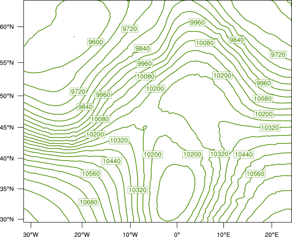Click the 30°W longitude axis label
Viewport: 292px width, 237px height.
click(31, 234)
